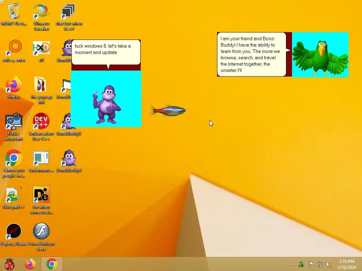Viewport: 362px width, 271px height.
Task: Open the MEMZ-Dest... recycle bin icon
Action: pos(14,14)
